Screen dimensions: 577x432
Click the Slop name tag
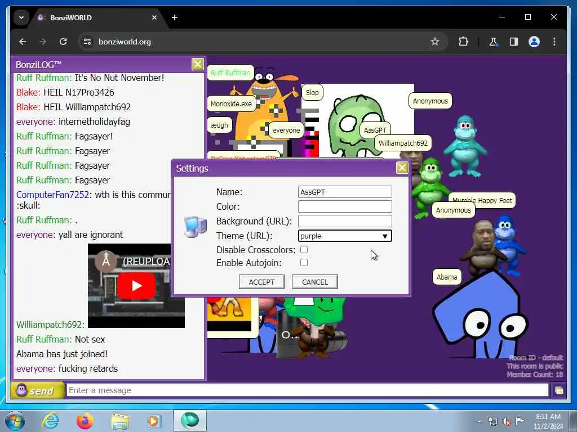coord(312,93)
